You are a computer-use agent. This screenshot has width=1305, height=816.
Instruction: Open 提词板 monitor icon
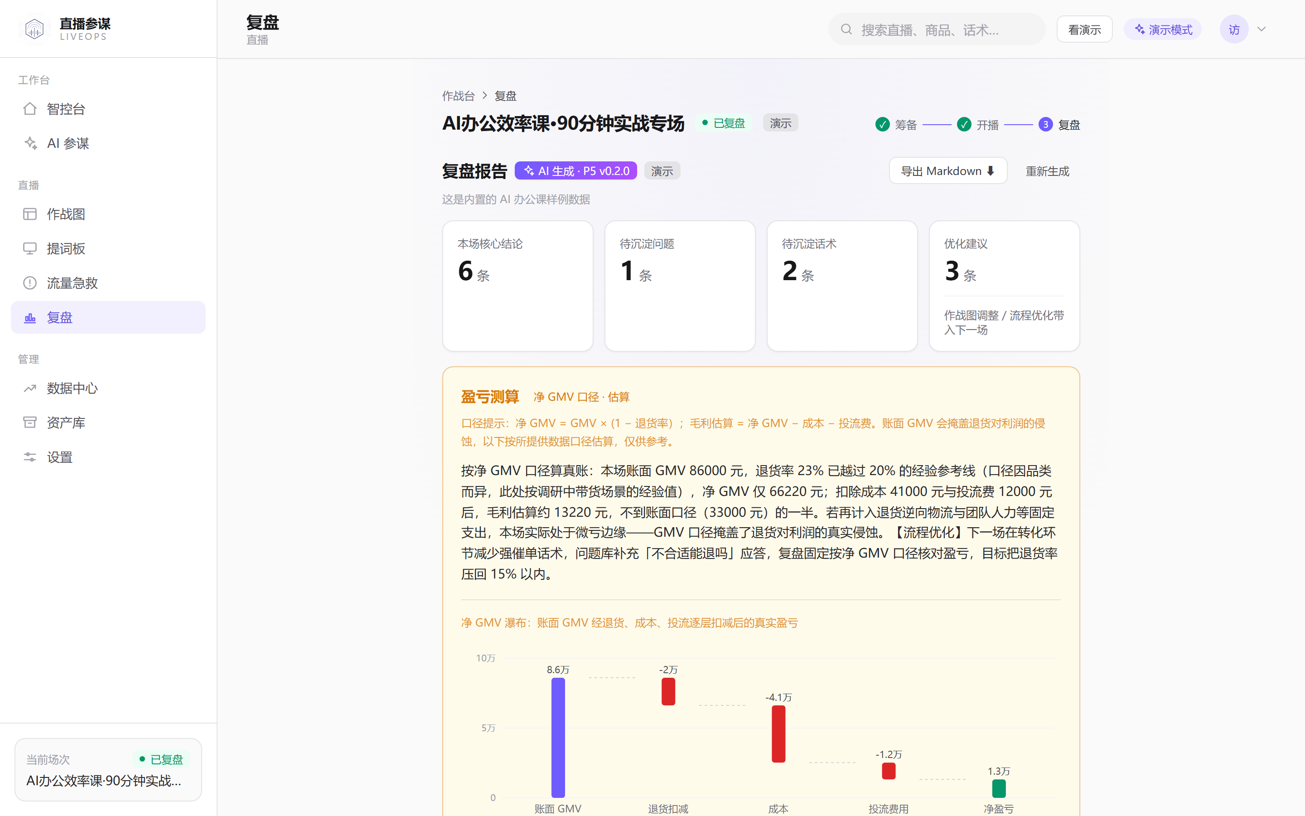tap(30, 249)
